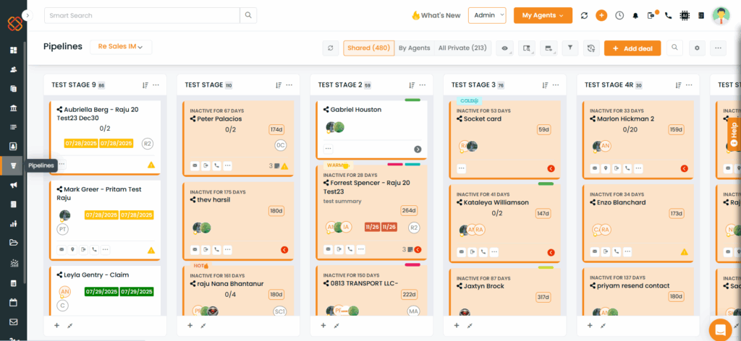This screenshot has width=741, height=341.
Task: Open the orange chat bubble widget
Action: pyautogui.click(x=720, y=329)
